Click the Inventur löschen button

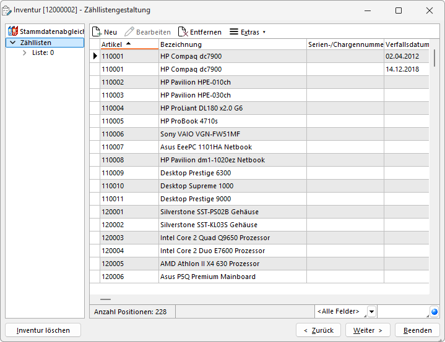pyautogui.click(x=43, y=330)
